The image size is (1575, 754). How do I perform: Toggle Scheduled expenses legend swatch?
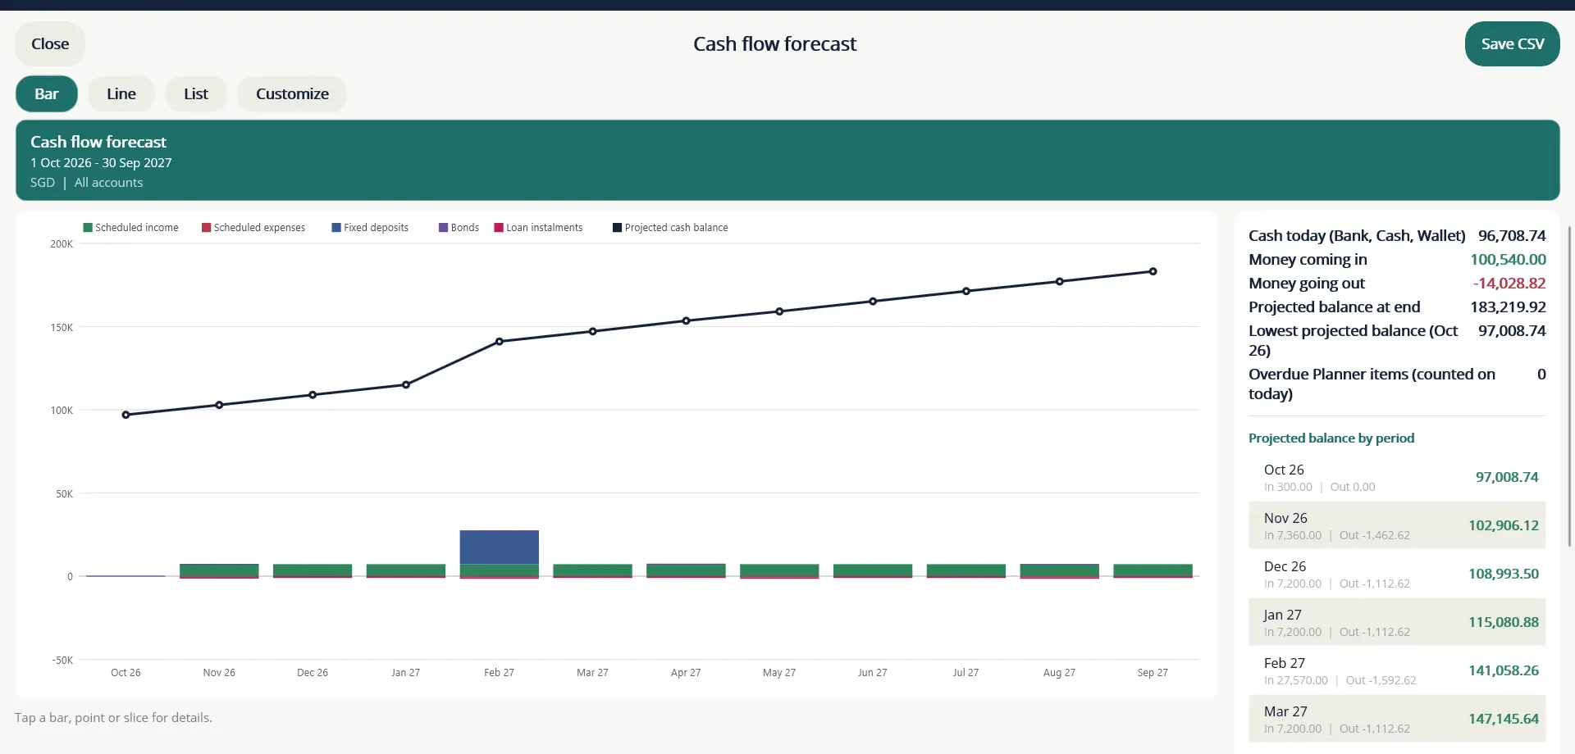tap(207, 228)
